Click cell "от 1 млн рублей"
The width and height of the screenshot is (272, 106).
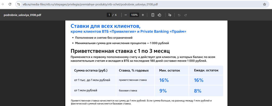tap(86, 90)
